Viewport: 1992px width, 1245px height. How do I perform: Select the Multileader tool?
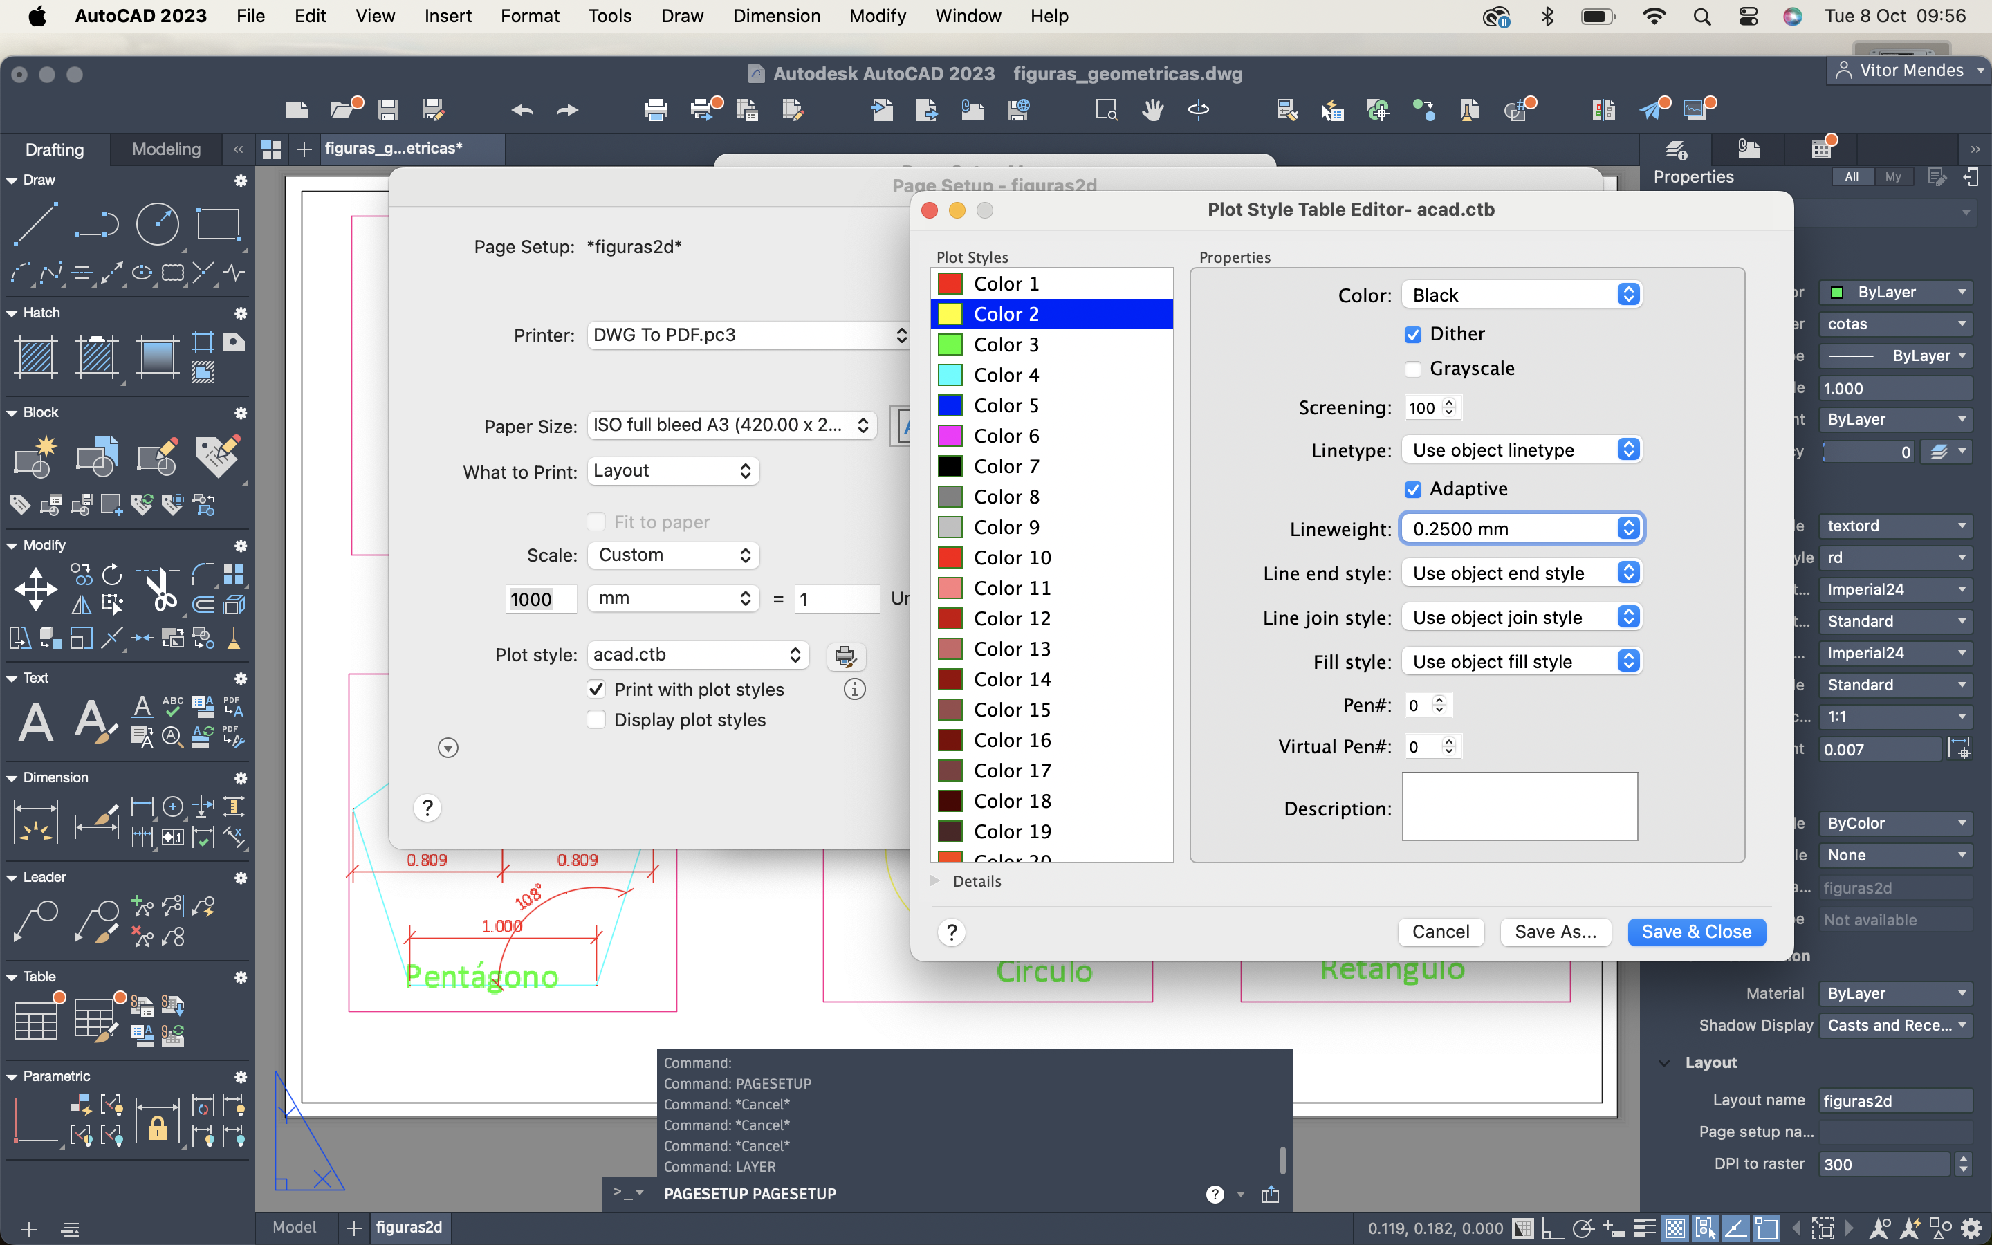36,921
